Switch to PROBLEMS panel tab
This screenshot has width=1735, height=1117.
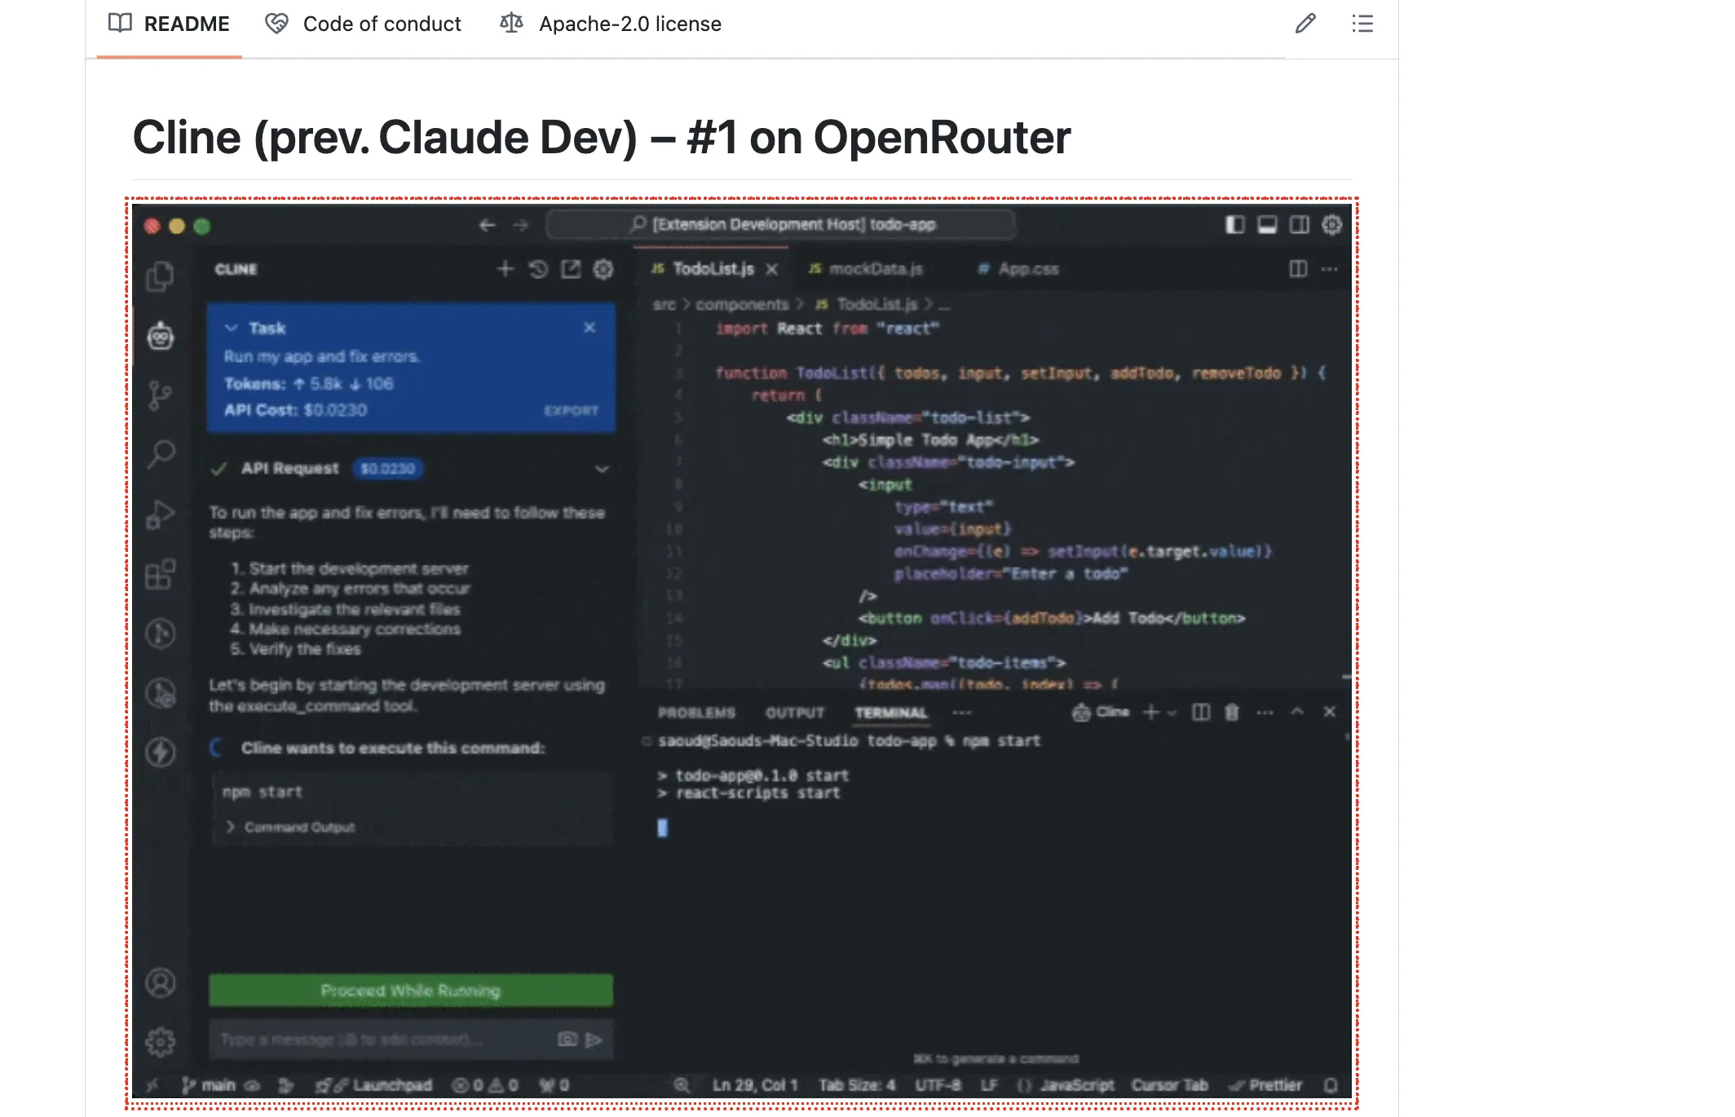(696, 713)
